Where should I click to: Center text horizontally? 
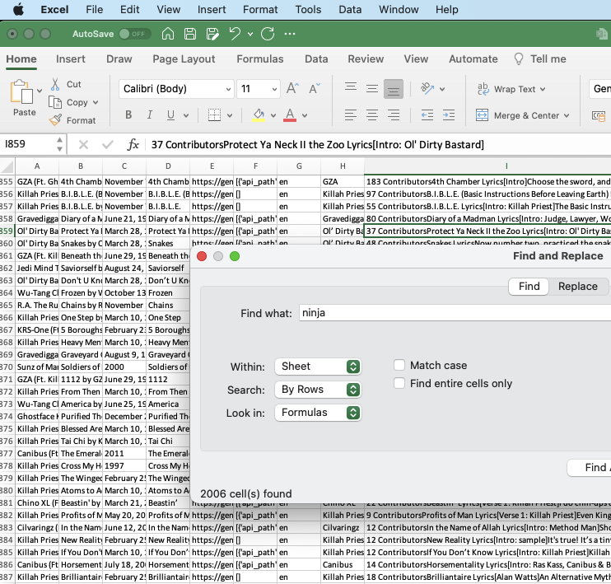pos(372,115)
